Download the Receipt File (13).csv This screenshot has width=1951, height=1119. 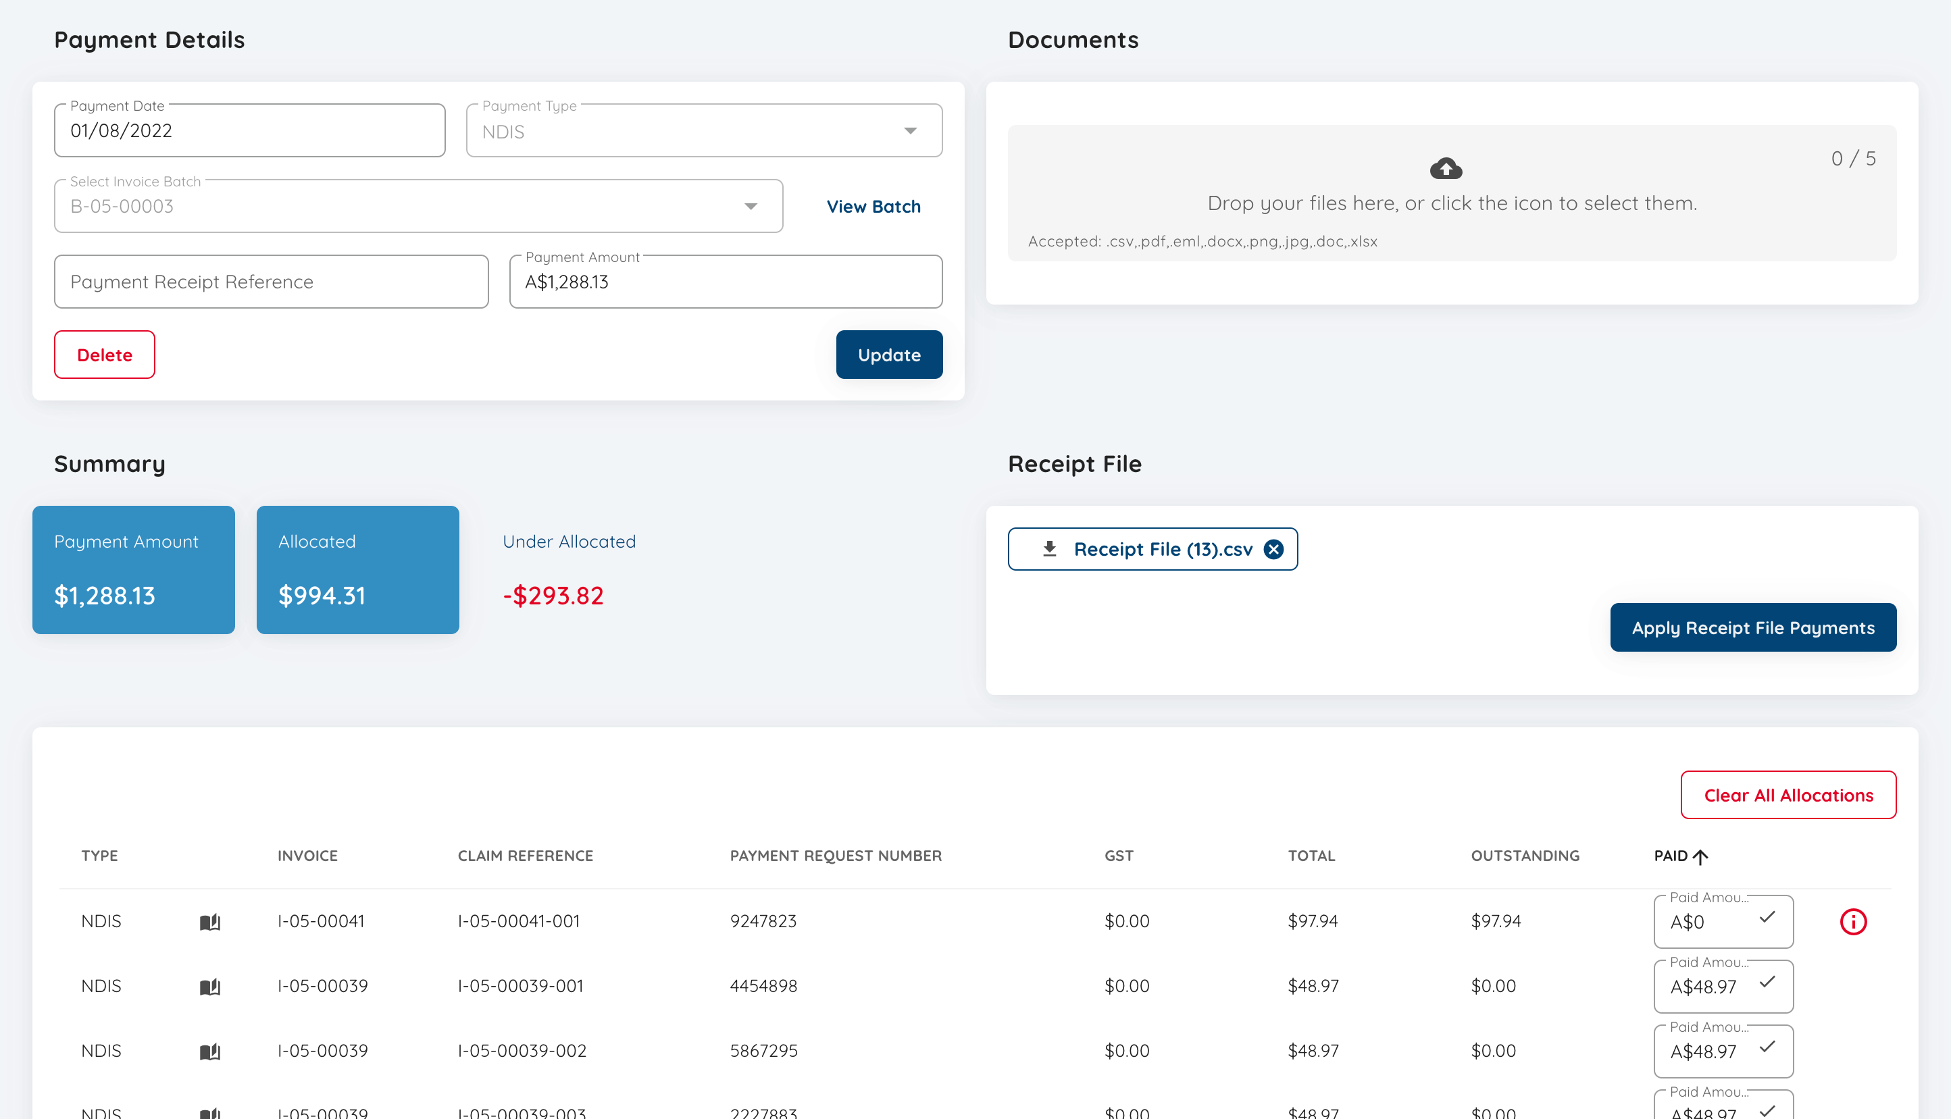click(x=1048, y=549)
